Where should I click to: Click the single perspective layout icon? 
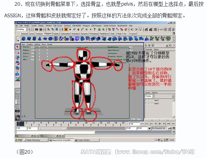click(x=17, y=91)
